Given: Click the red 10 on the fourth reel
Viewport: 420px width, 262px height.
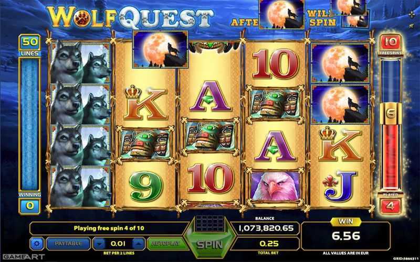Looking at the screenshot, I should tap(275, 64).
